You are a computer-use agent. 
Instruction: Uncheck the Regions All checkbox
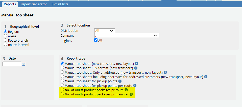(96, 40)
